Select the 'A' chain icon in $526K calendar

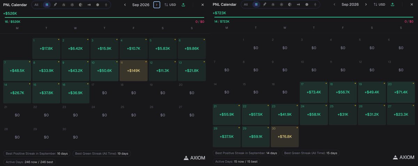tap(63, 5)
